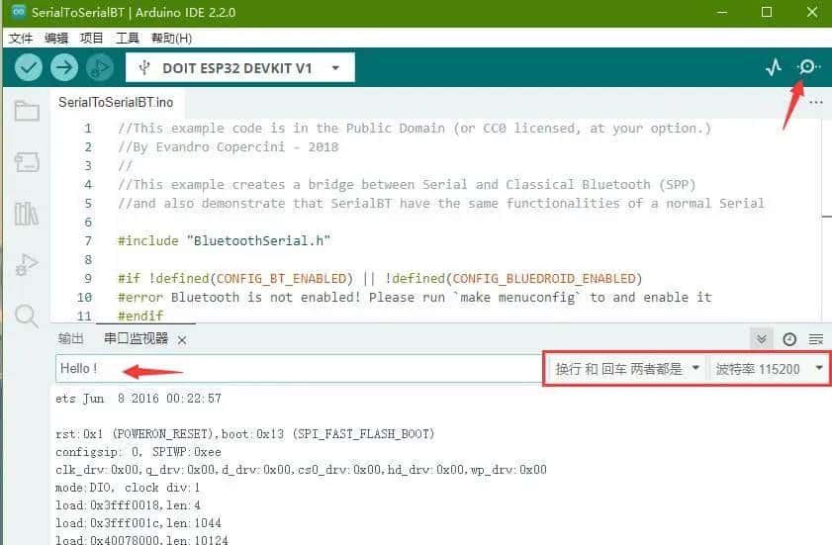The width and height of the screenshot is (832, 545).
Task: Open the Sketchbook folder sidebar icon
Action: 27,111
